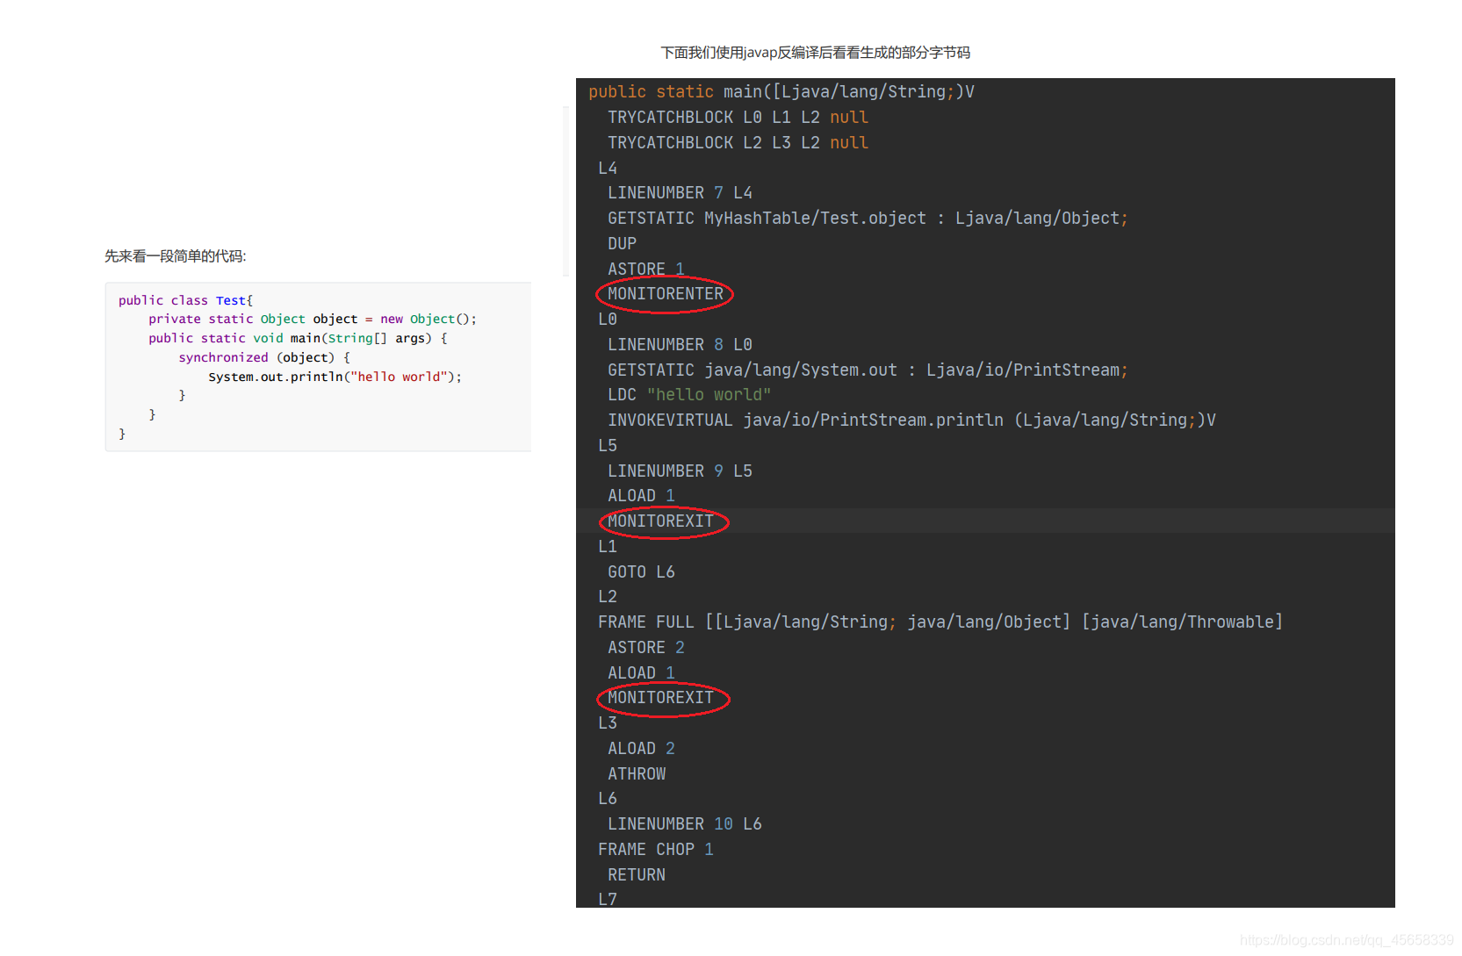Image resolution: width=1462 pixels, height=956 pixels.
Task: Click 'LINENUMBER 9 L5' line
Action: tap(680, 471)
